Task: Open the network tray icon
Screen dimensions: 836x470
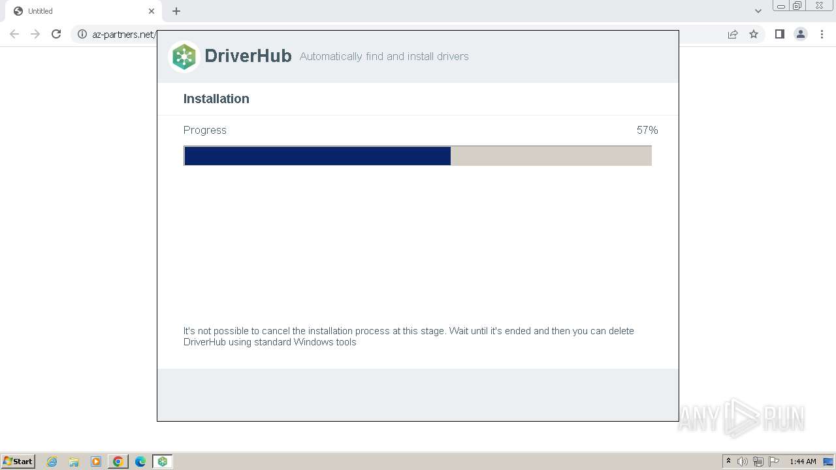Action: click(x=758, y=462)
